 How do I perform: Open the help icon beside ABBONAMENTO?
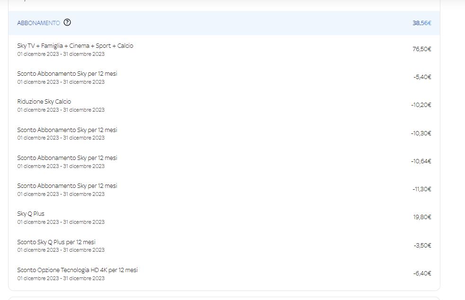click(x=67, y=23)
